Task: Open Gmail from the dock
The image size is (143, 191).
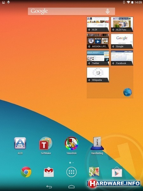Action: point(49,172)
